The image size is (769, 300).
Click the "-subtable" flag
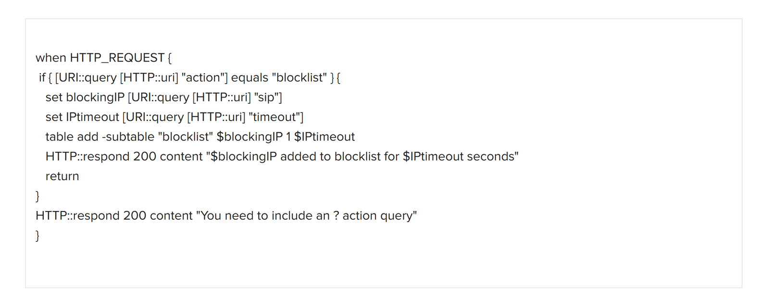pos(128,137)
